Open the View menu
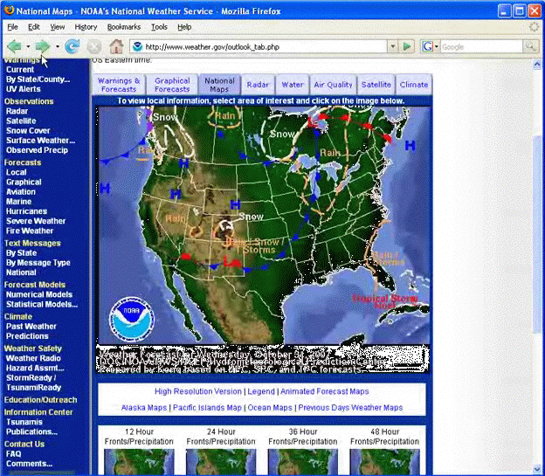 tap(58, 27)
